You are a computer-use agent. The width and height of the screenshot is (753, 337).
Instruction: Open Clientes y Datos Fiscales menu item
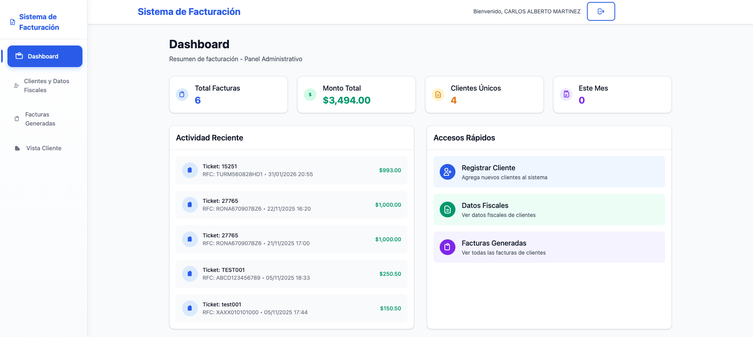tap(46, 86)
